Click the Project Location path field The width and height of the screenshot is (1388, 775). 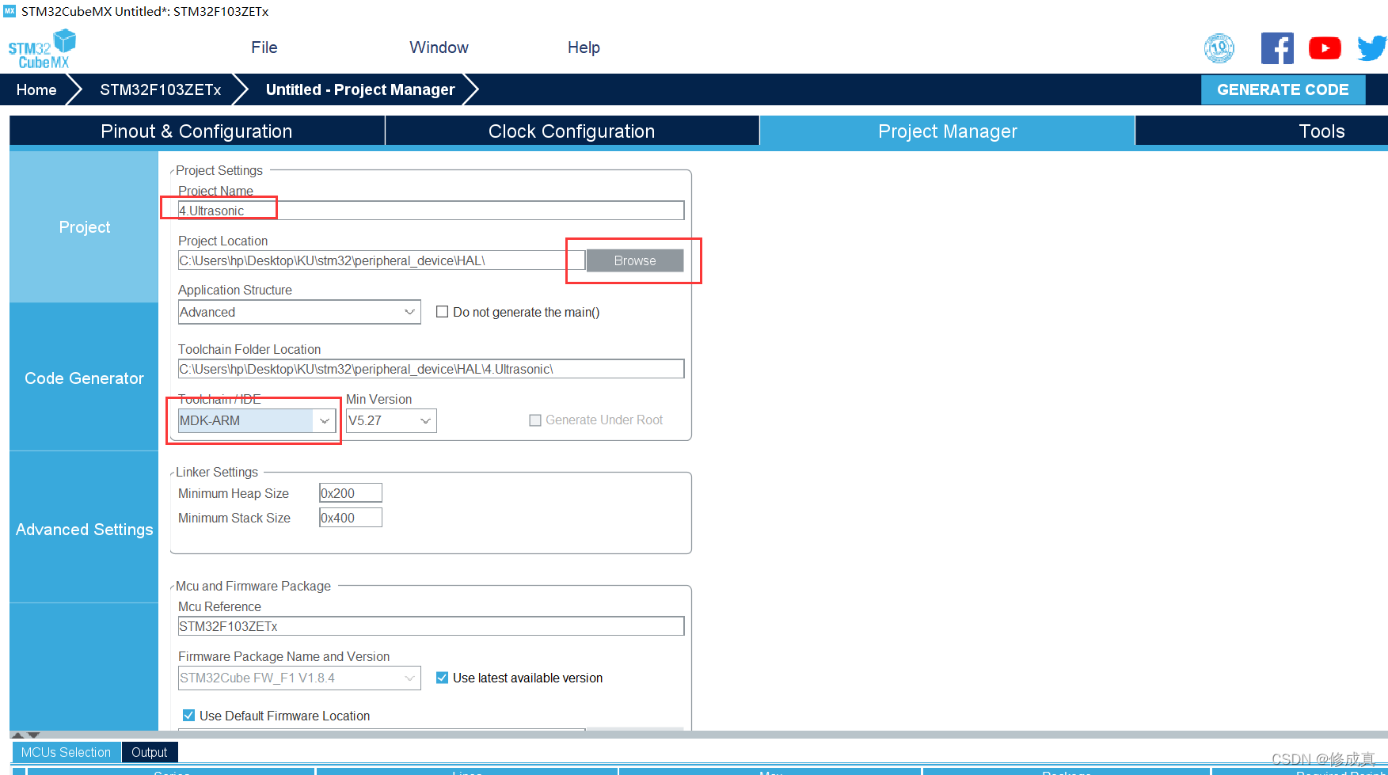[x=382, y=260]
